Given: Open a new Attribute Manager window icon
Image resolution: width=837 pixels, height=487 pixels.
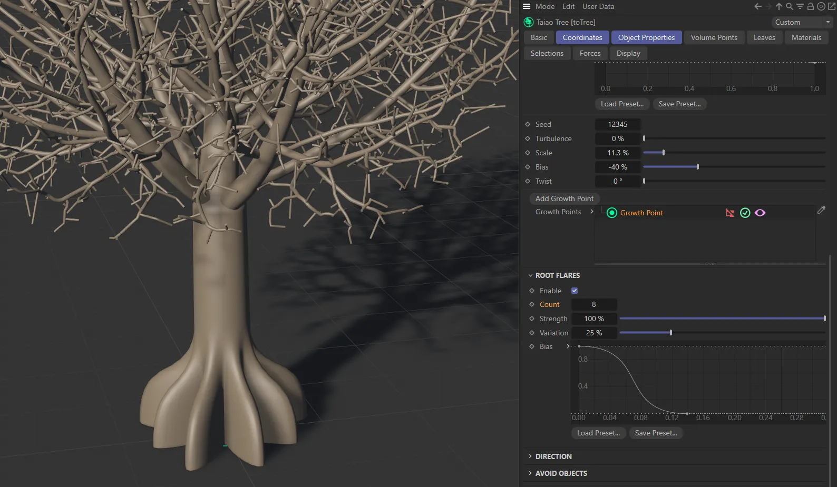Looking at the screenshot, I should [832, 6].
